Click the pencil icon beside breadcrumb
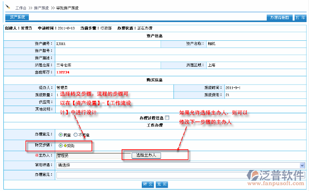Viewport: 309px width, 191px height. coord(8,7)
